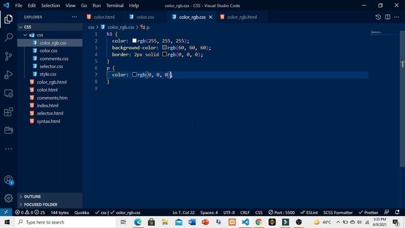The image size is (405, 228).
Task: Expand the FOCUSED FOLDER section
Action: [x=50, y=205]
